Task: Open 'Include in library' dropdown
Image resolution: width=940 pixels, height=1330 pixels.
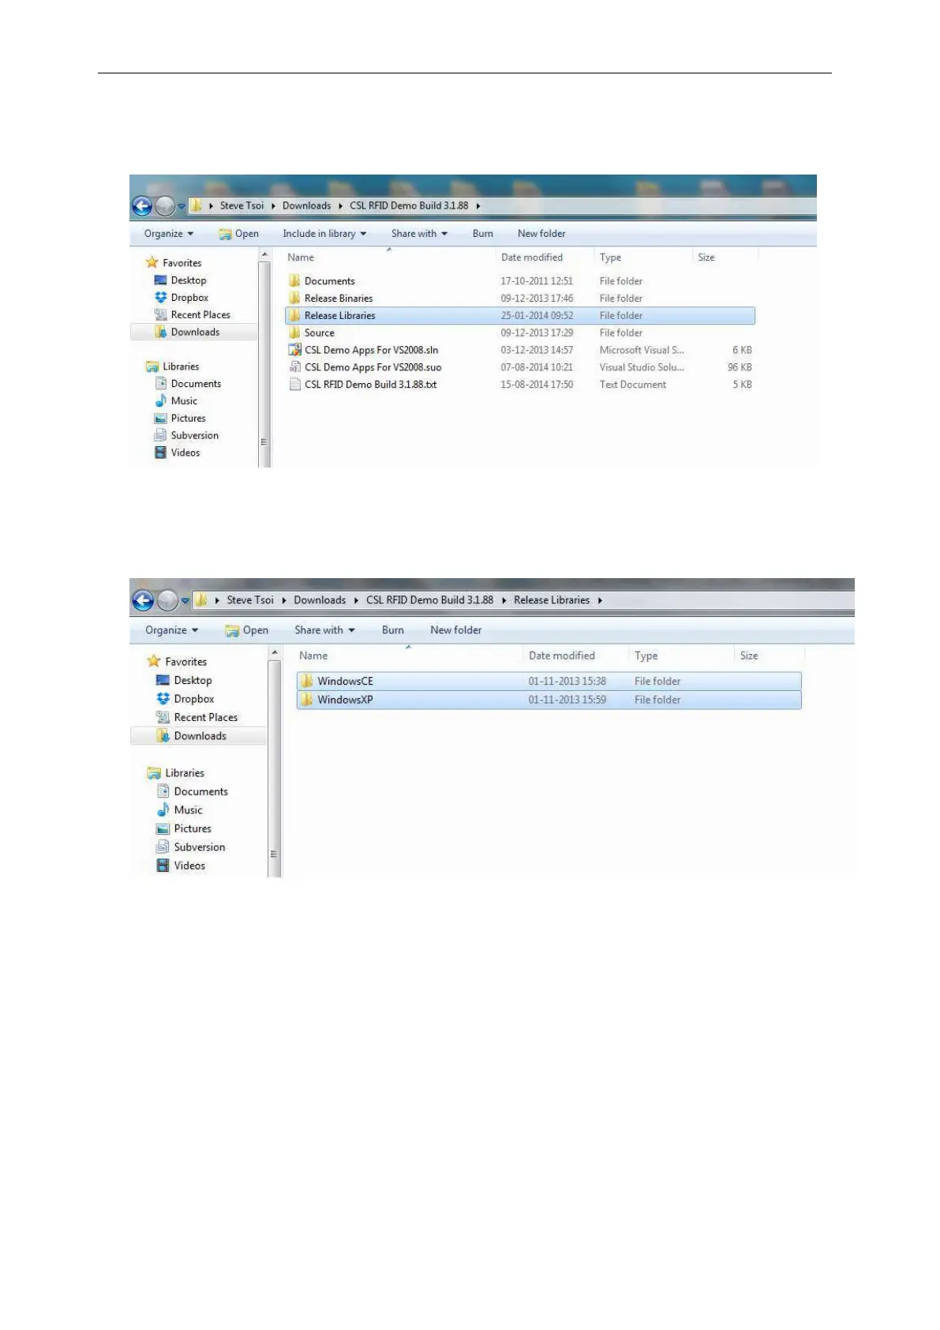Action: (324, 234)
